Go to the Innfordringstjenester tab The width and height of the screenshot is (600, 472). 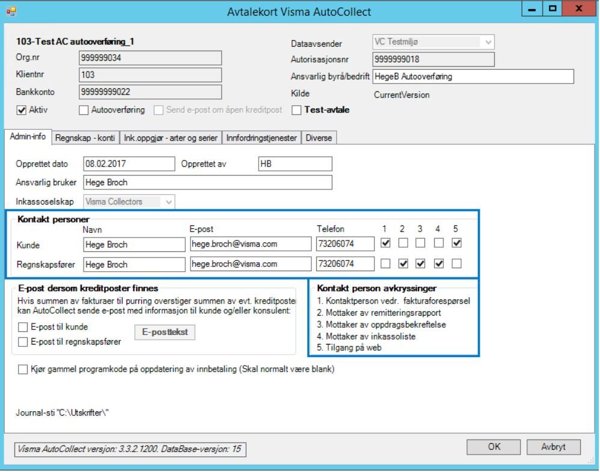click(262, 138)
